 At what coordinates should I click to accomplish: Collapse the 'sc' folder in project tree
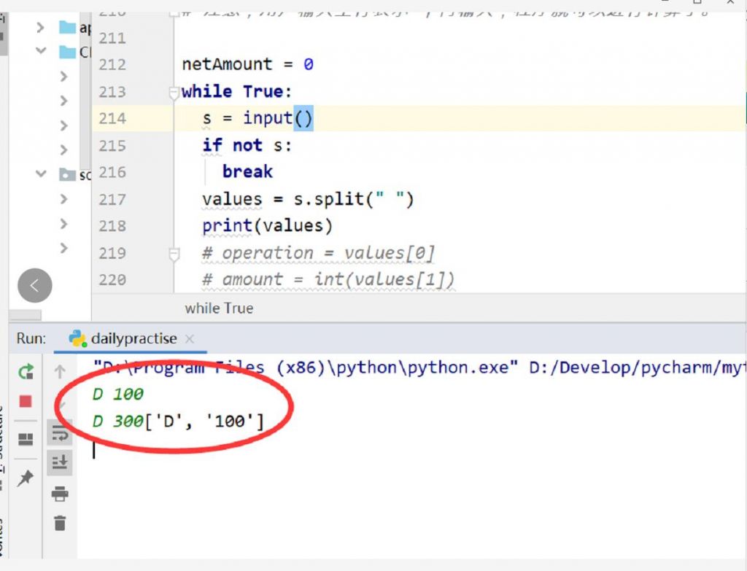tap(41, 174)
